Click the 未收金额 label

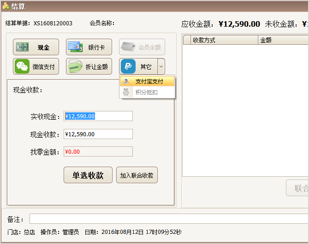281,24
